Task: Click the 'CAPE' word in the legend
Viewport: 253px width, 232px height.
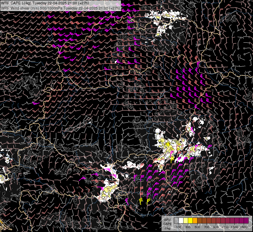Action: click(167, 224)
